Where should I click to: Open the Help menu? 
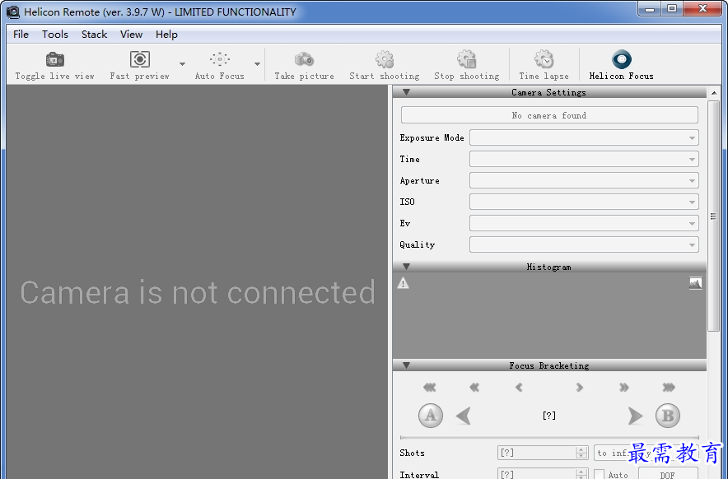(166, 35)
